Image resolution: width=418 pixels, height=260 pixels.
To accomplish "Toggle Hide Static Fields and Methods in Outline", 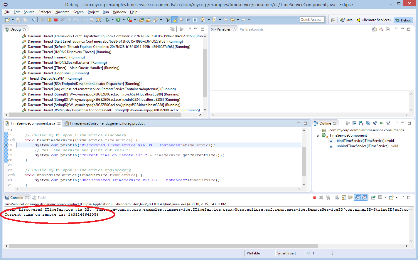I will 375,123.
